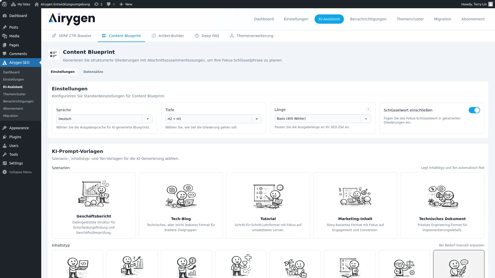
Task: Open Migration in the sidebar submenu
Action: click(11, 116)
